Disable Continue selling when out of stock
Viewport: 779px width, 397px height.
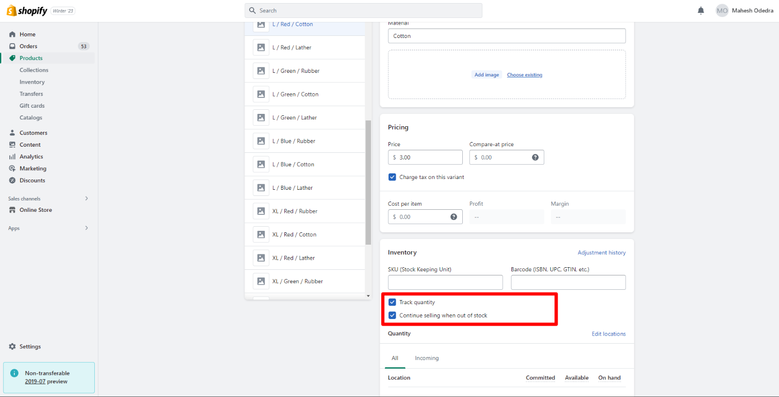[392, 315]
